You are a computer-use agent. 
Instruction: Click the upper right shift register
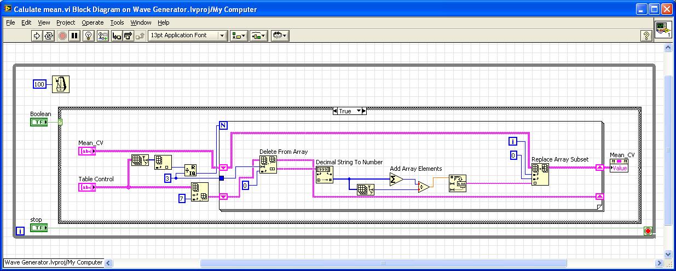(x=600, y=167)
